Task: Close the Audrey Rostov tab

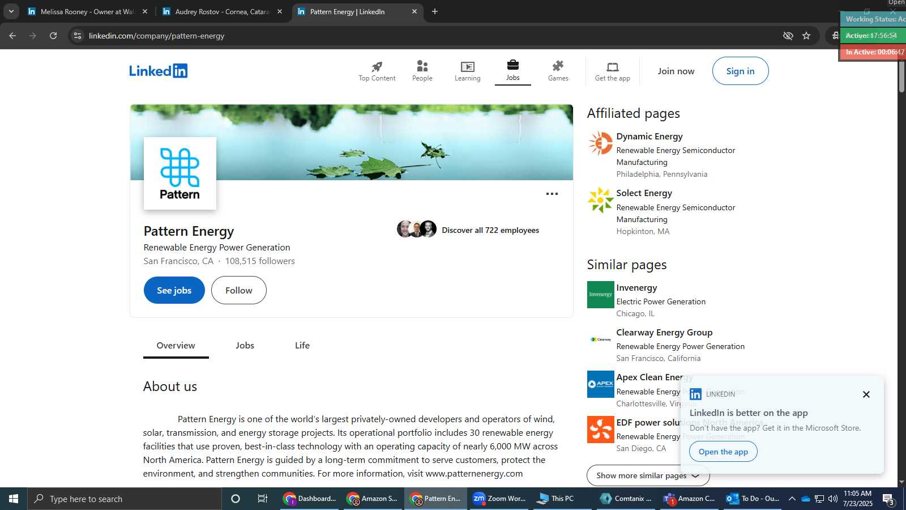Action: click(x=279, y=11)
